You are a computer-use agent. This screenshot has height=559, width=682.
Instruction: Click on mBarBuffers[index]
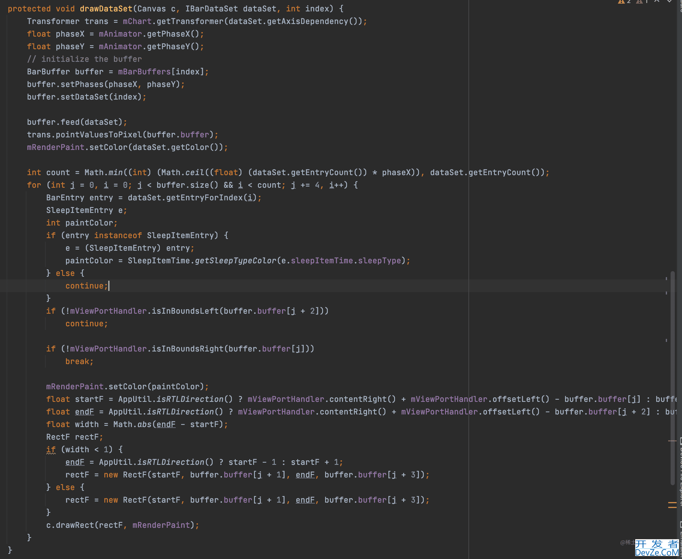coord(161,71)
